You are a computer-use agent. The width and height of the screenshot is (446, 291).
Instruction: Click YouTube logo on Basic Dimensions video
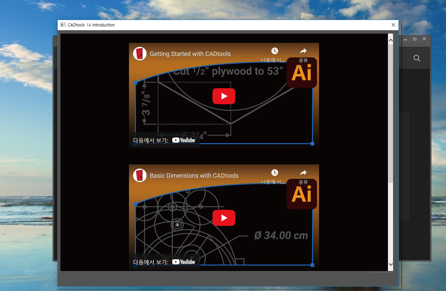pos(184,262)
